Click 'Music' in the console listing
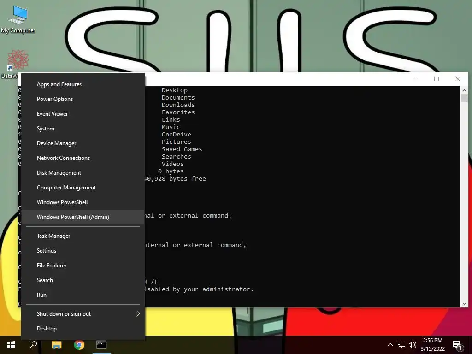This screenshot has width=472, height=354. pos(171,127)
